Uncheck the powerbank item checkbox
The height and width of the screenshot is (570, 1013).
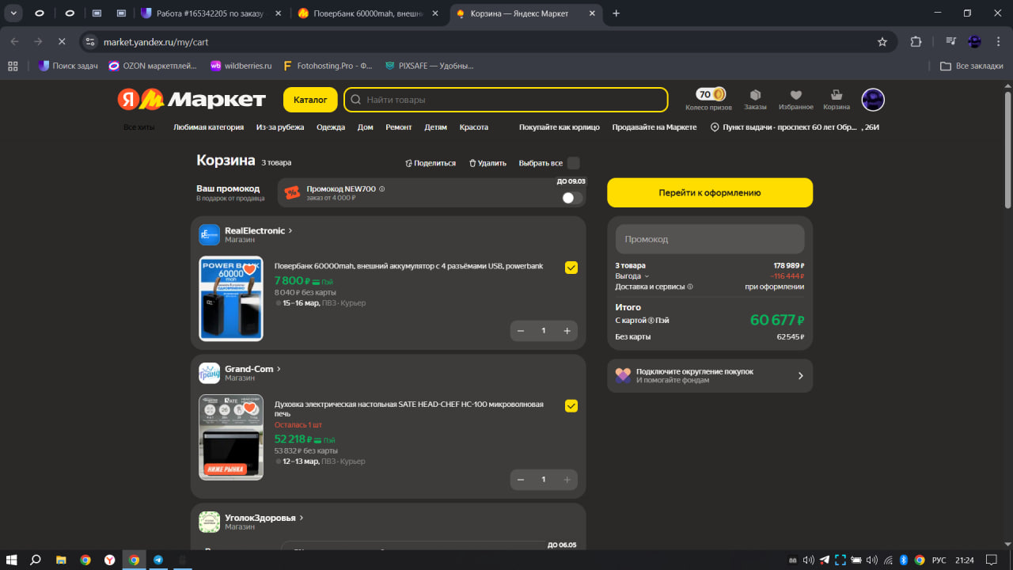[571, 268]
